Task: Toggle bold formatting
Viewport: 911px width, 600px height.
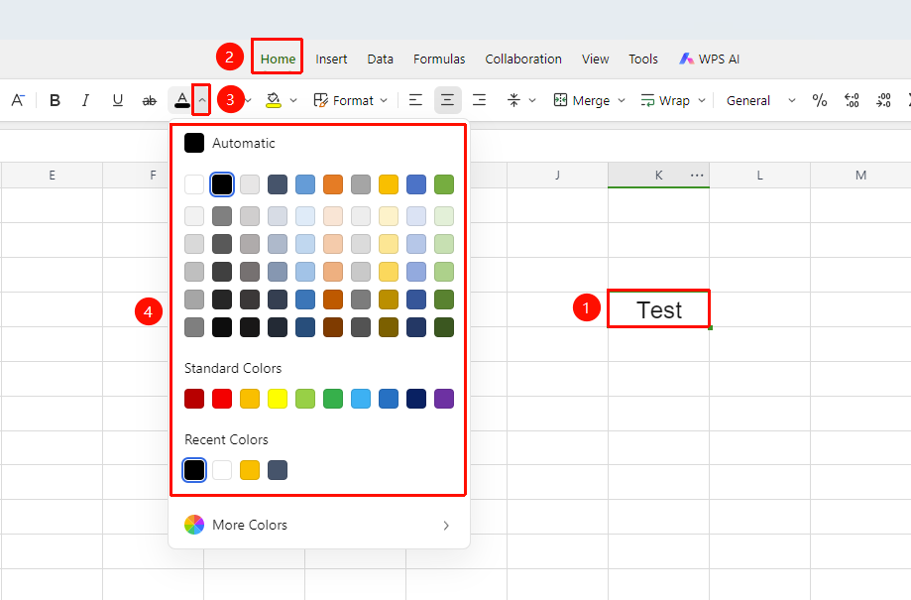Action: (x=56, y=100)
